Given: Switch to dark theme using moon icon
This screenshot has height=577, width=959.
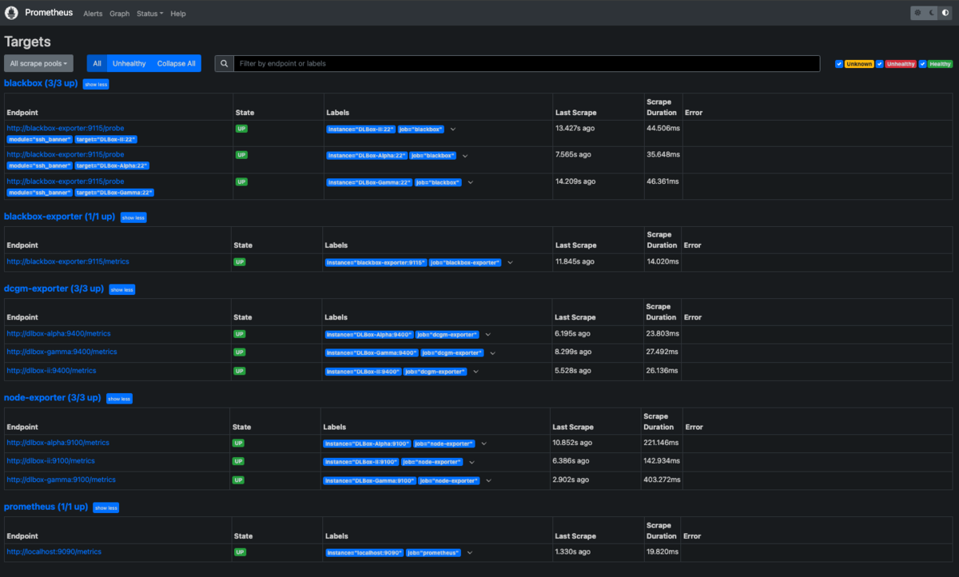Looking at the screenshot, I should click(932, 13).
